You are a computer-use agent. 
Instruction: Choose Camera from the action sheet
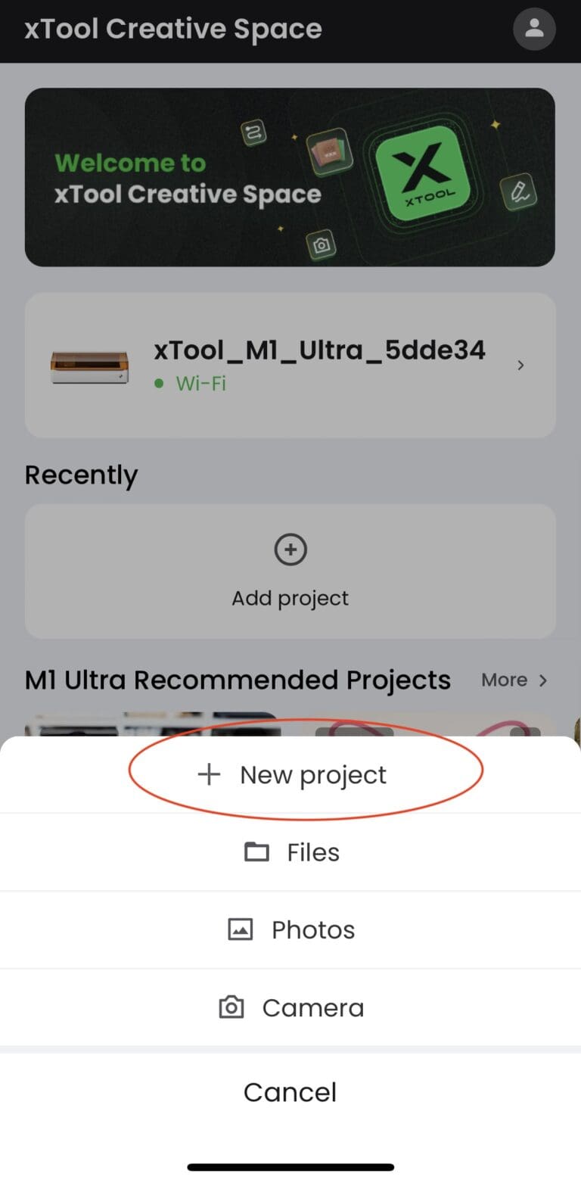click(313, 1007)
